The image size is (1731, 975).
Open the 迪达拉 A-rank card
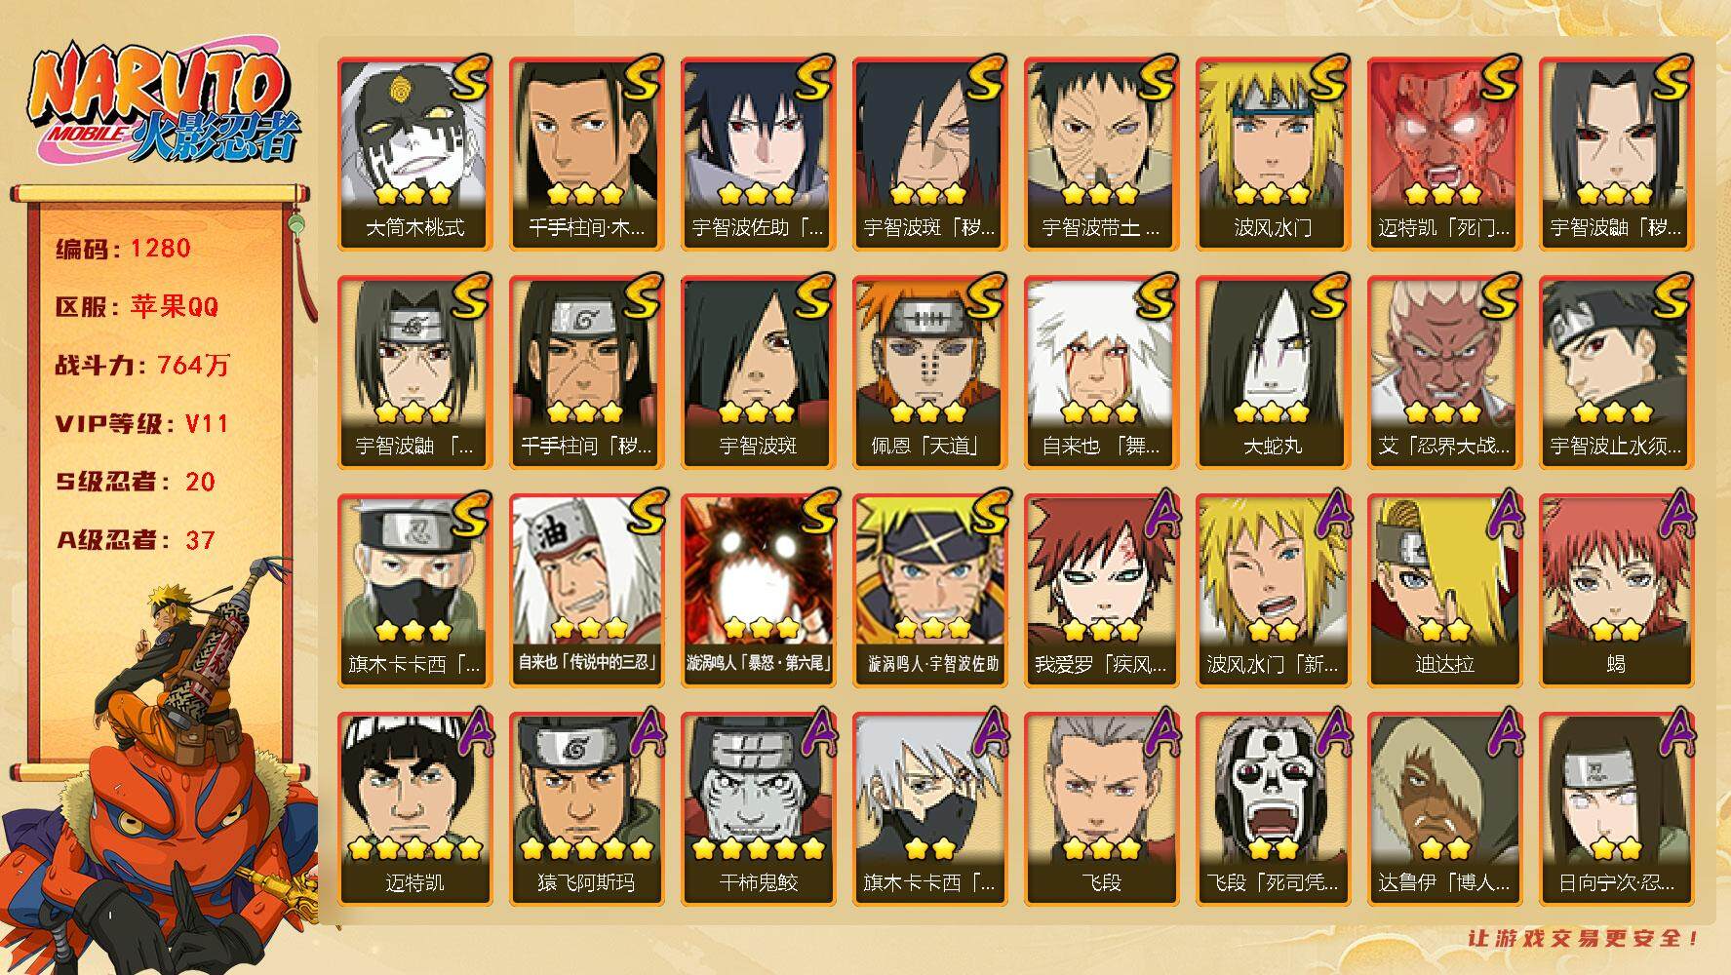tap(1444, 591)
